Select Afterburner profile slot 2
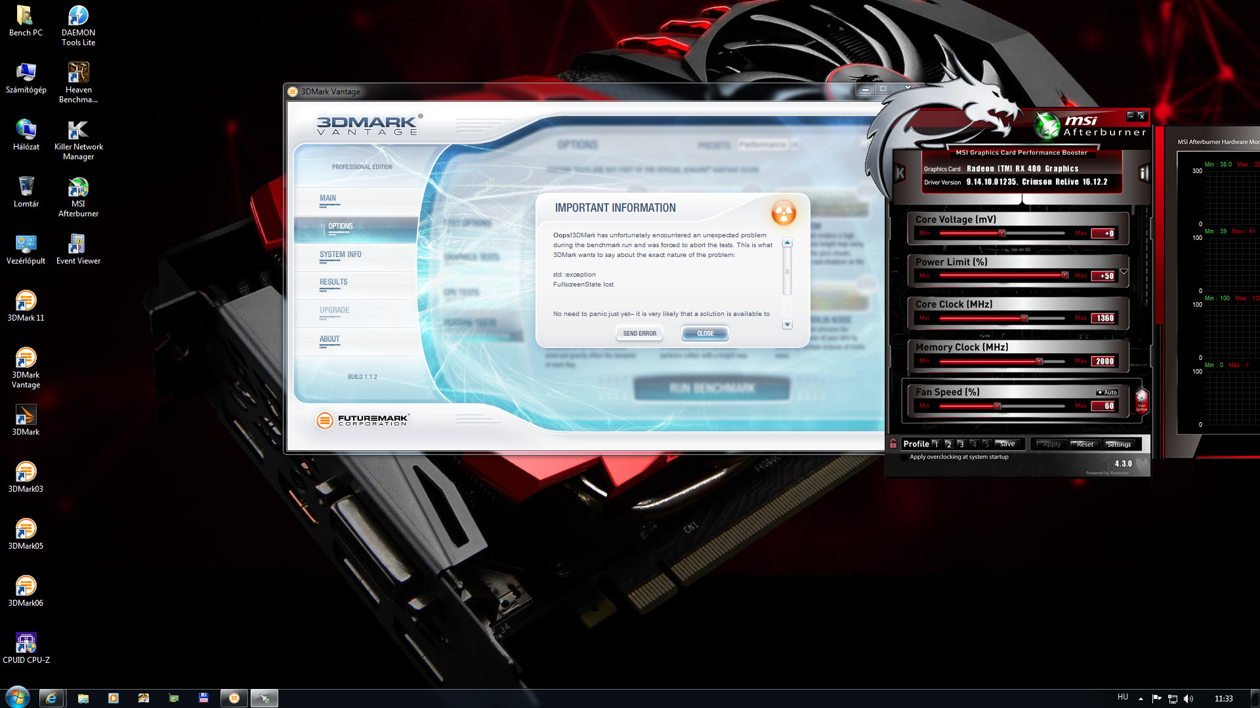 [948, 444]
